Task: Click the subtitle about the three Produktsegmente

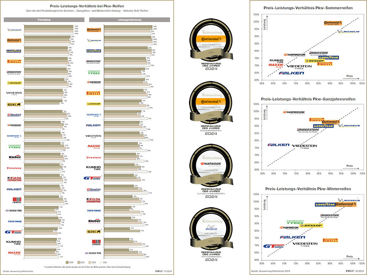Action: click(x=87, y=11)
